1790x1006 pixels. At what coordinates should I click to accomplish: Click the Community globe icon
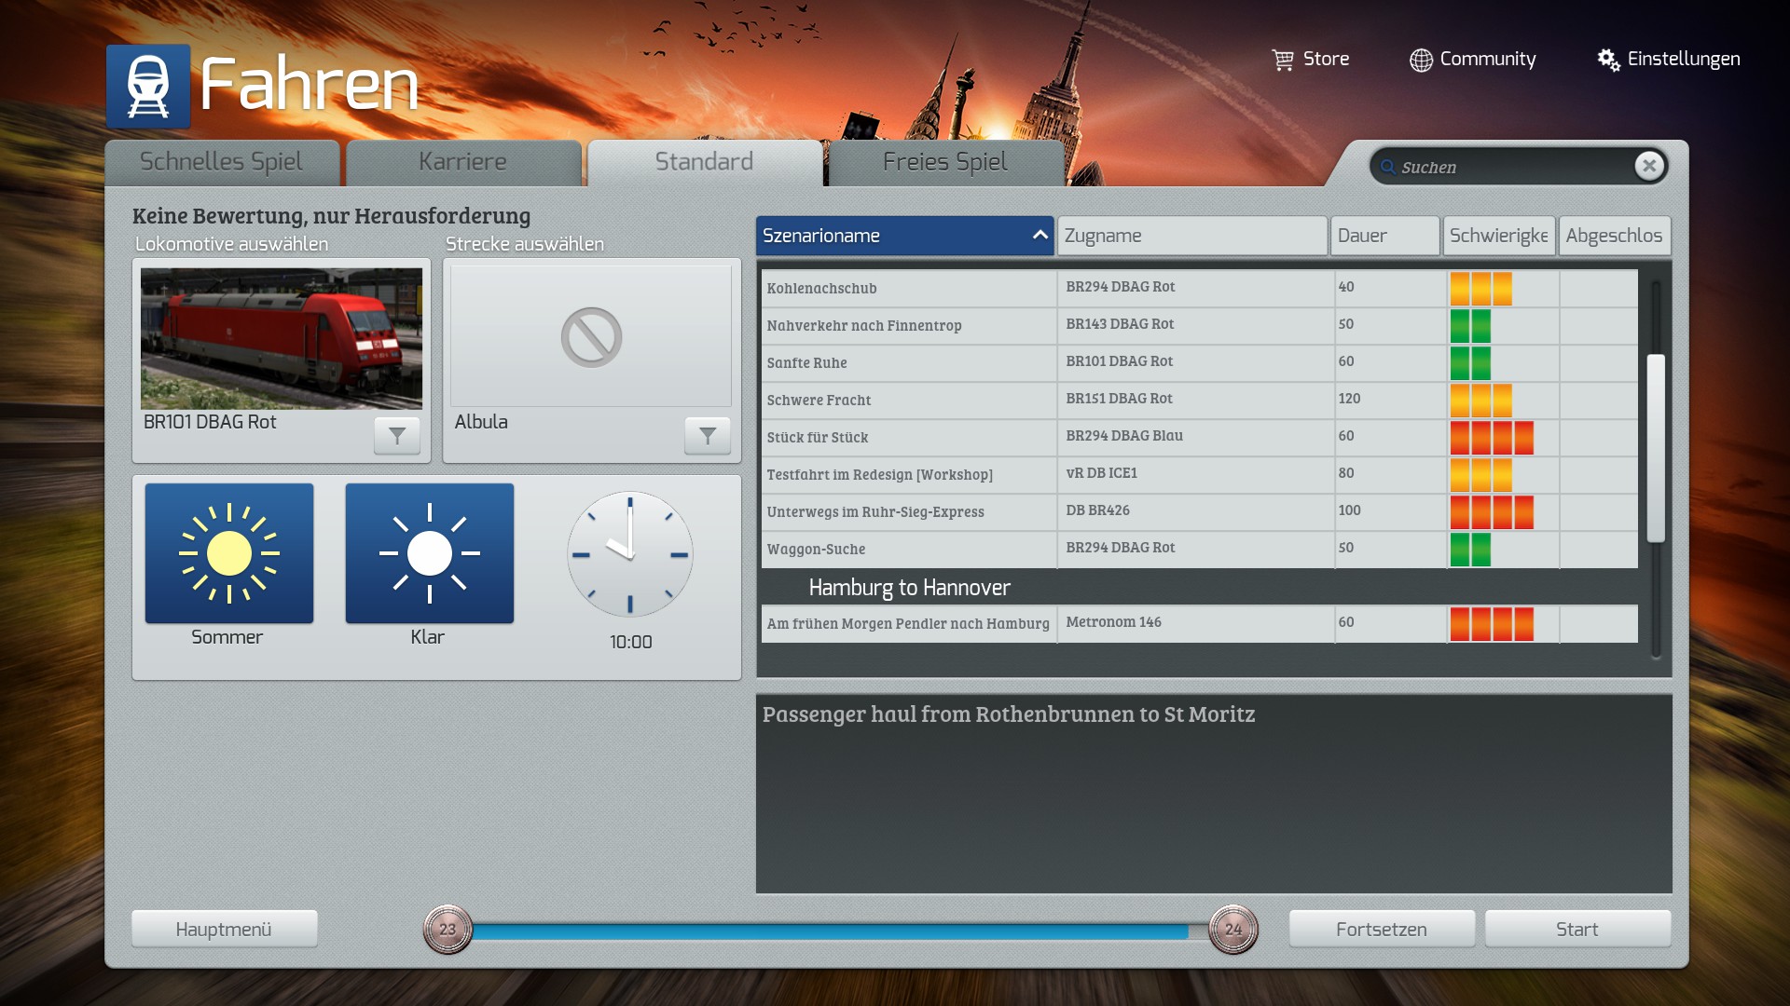tap(1421, 60)
